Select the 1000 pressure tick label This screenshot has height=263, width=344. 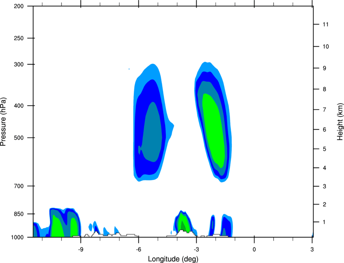17,237
